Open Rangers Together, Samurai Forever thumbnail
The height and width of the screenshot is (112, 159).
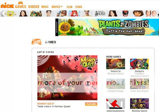[x=139, y=64]
